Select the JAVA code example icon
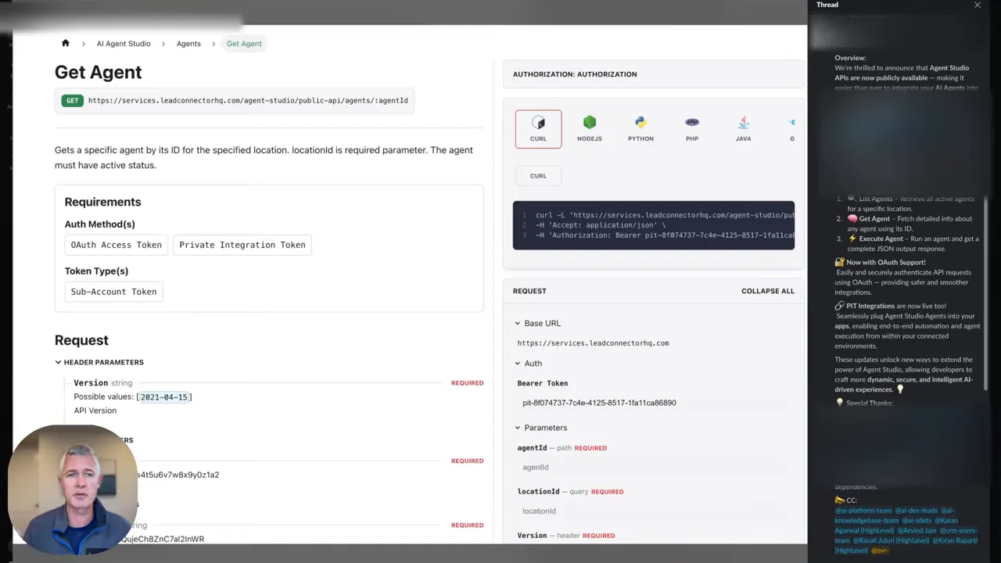Screen dimensions: 1001x563 (x=742, y=127)
